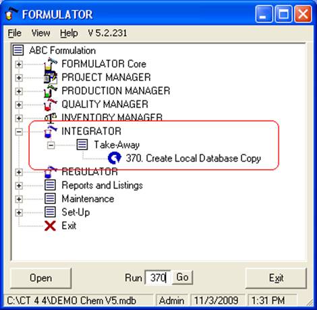Expand the Reports and Listings node
Image resolution: width=317 pixels, height=310 pixels.
click(x=19, y=186)
